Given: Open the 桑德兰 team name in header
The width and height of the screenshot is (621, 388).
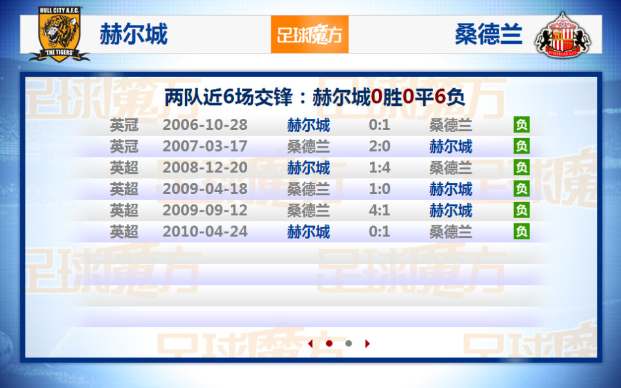Looking at the screenshot, I should pos(488,35).
